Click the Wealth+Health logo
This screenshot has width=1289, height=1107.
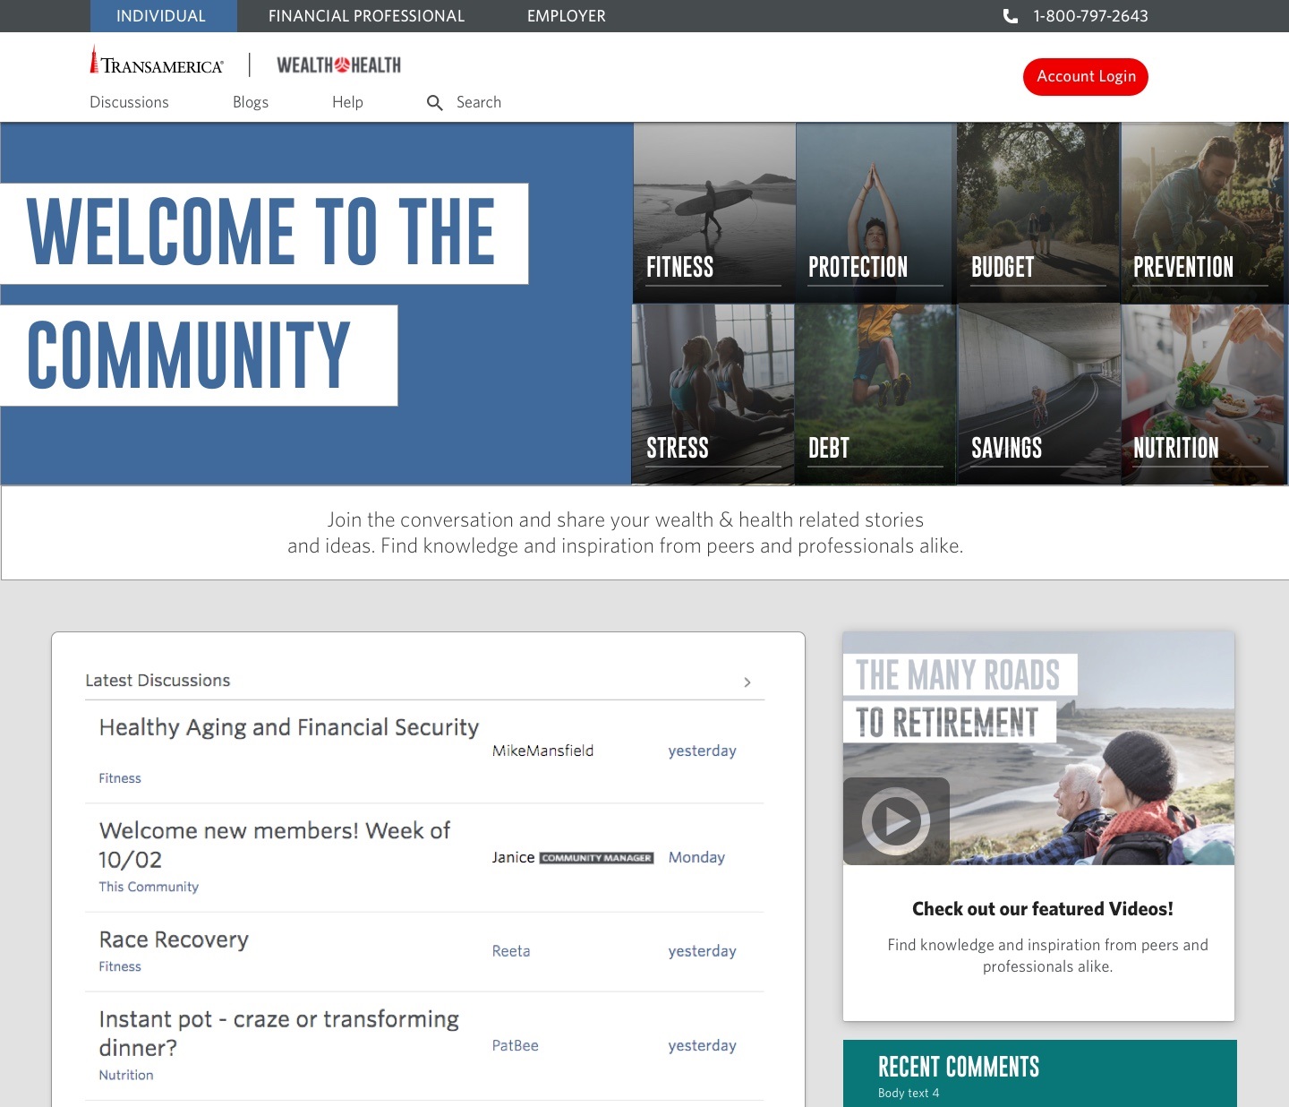click(338, 64)
